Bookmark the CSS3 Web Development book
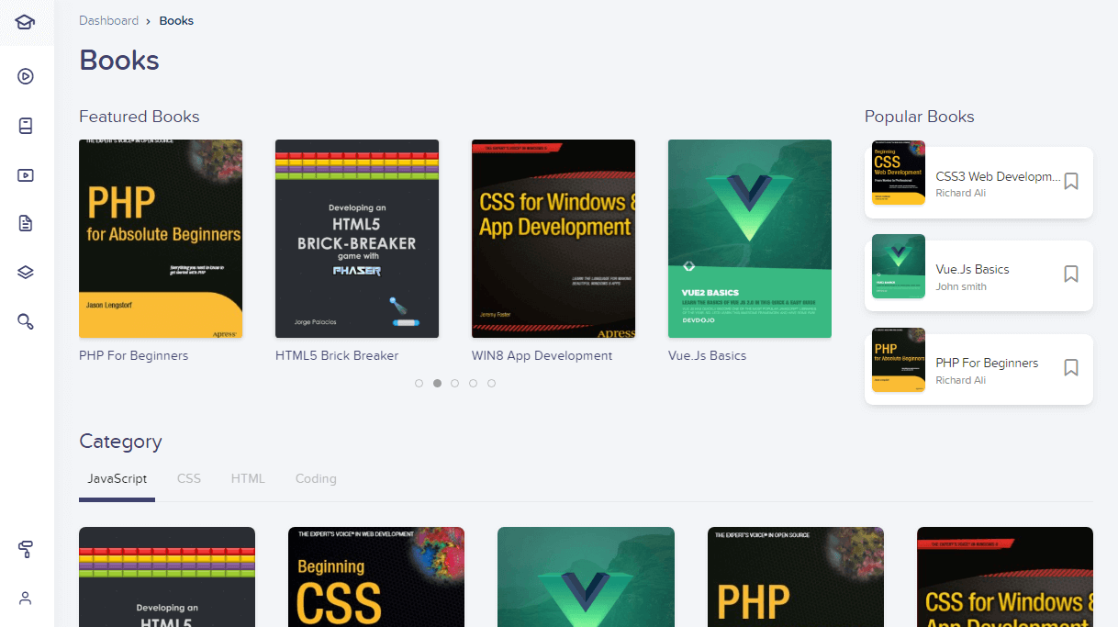 tap(1070, 182)
